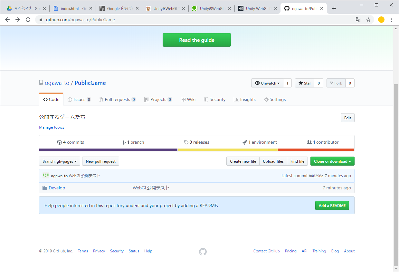Open footer Terms link
Screen dimensions: 399x272
(83, 251)
